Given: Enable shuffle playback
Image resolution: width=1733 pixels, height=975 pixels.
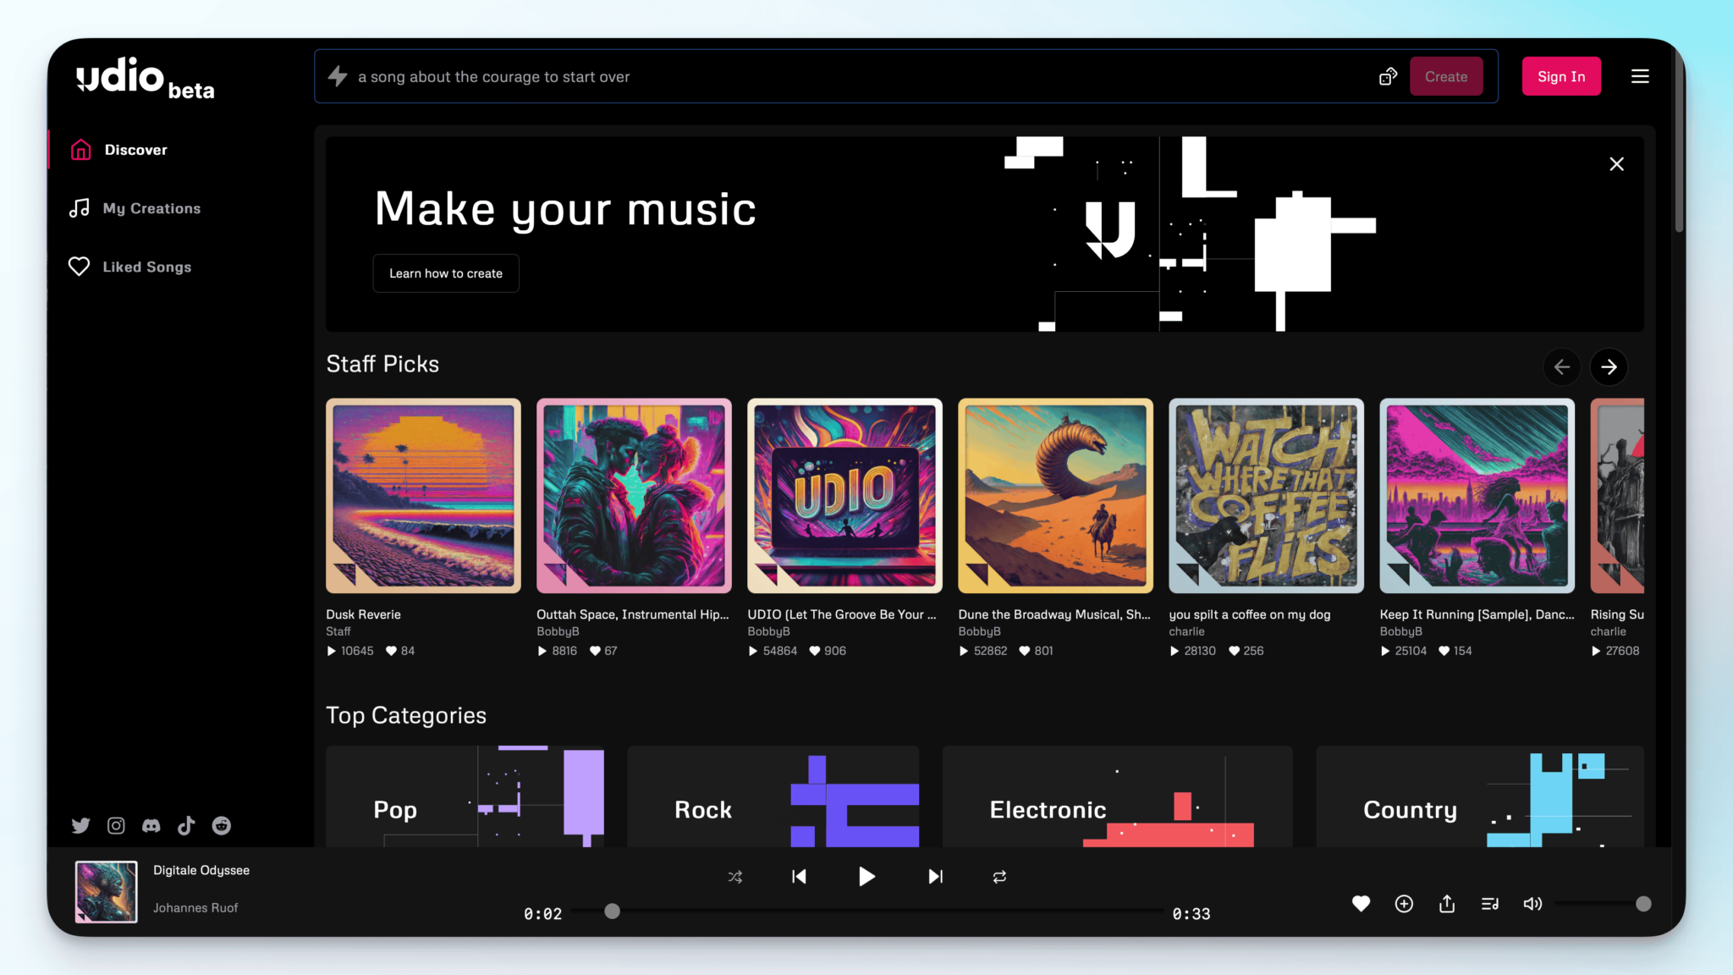Looking at the screenshot, I should pyautogui.click(x=734, y=877).
